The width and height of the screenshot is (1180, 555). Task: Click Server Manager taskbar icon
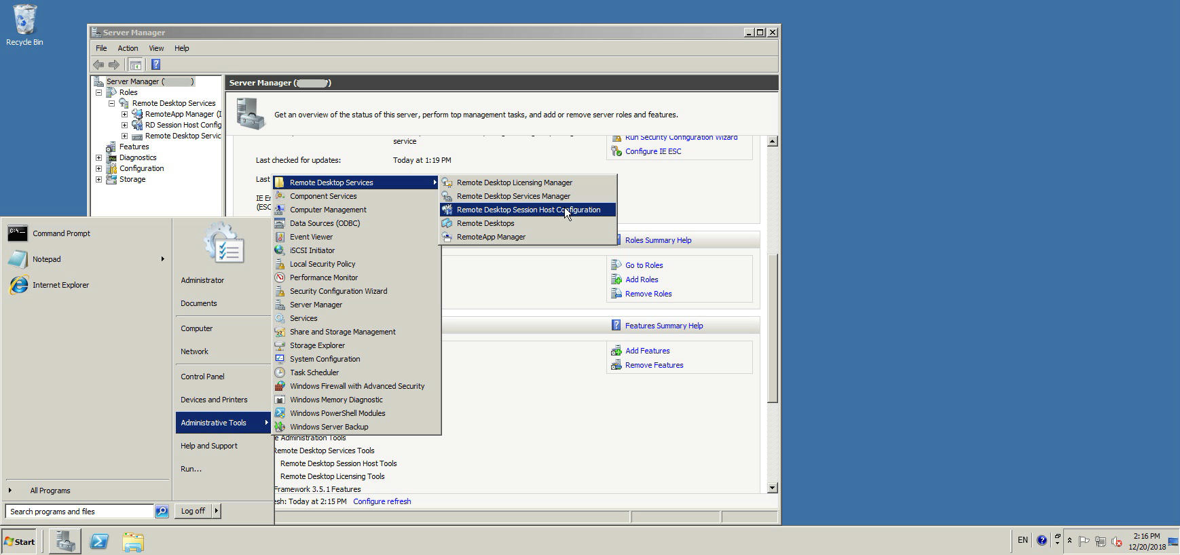(x=65, y=541)
